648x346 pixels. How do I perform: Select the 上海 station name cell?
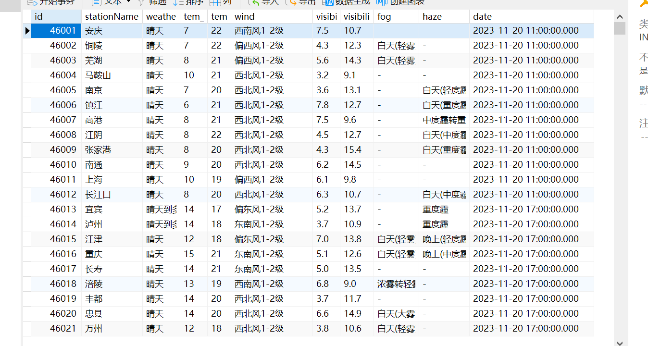click(94, 179)
